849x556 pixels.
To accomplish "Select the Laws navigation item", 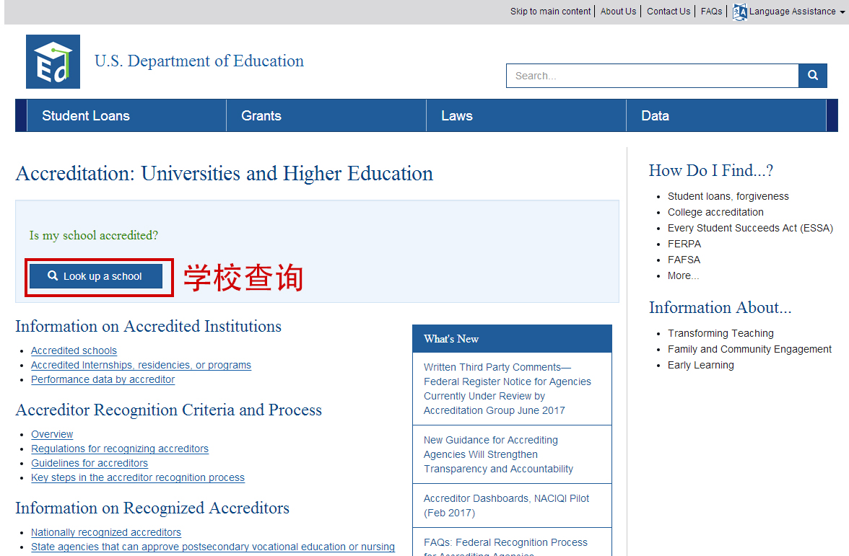I will 457,115.
